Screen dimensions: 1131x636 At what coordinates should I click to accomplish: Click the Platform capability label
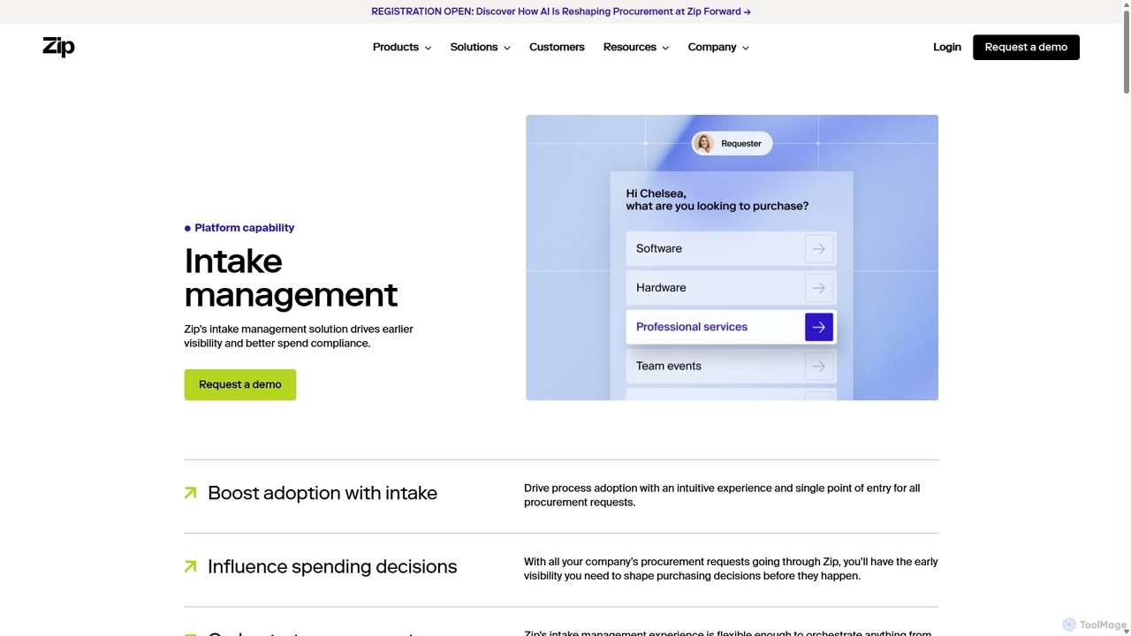(x=239, y=228)
